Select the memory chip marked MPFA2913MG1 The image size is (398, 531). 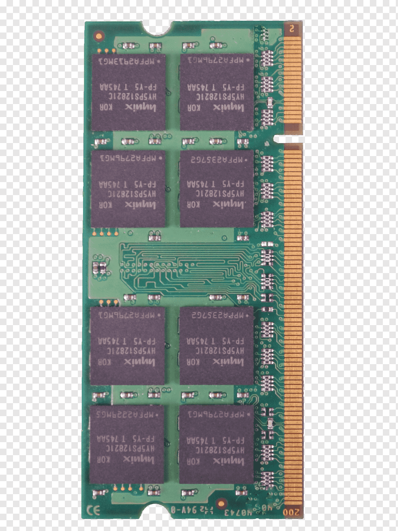(128, 92)
